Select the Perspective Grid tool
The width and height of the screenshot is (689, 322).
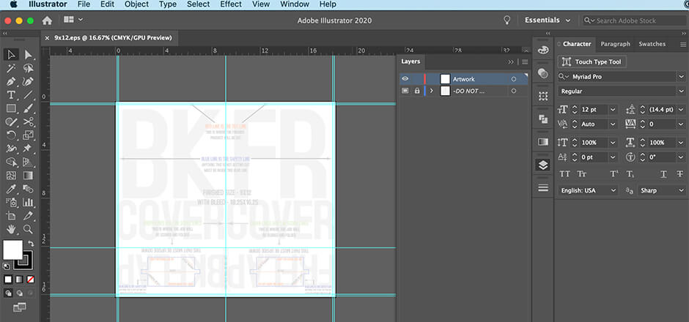pos(28,162)
